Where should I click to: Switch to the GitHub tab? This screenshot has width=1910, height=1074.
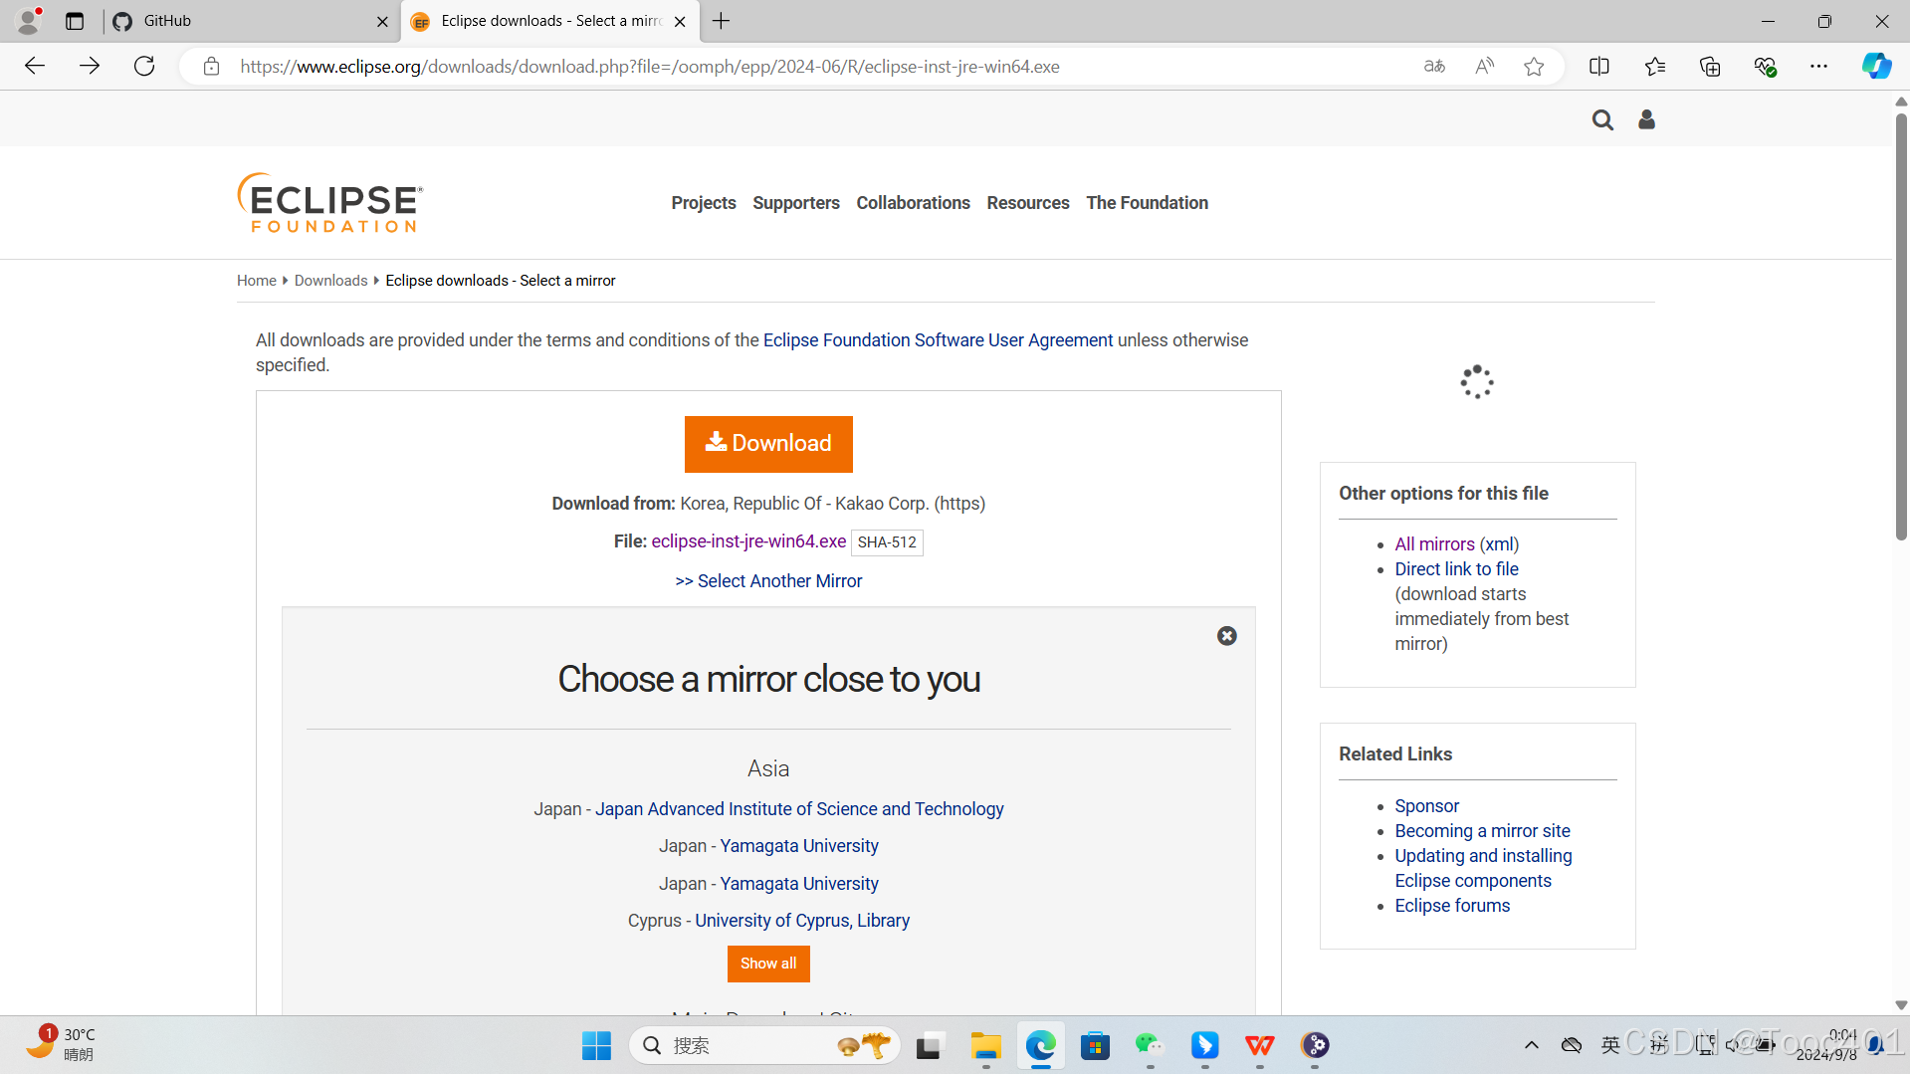[x=249, y=21]
